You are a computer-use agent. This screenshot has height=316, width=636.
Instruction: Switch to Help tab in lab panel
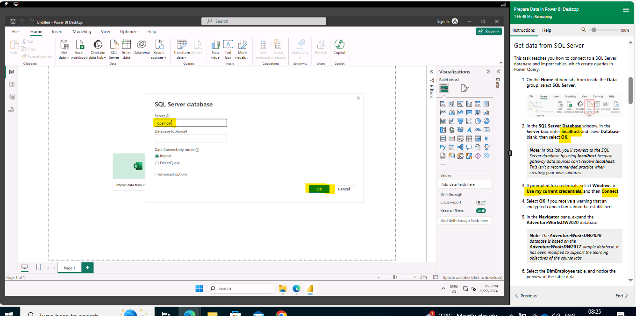pos(546,30)
